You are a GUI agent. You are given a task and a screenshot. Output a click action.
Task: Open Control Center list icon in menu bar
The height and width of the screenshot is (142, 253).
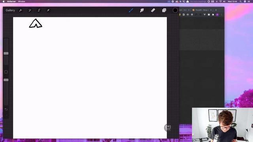(x=249, y=2)
